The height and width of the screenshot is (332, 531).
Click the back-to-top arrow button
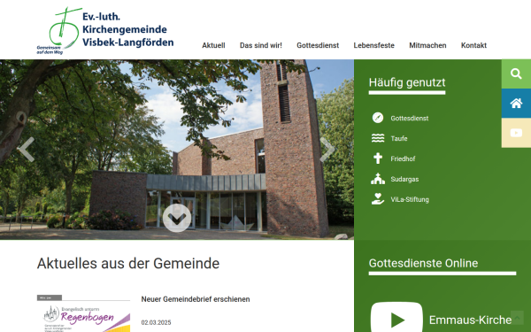click(x=517, y=318)
